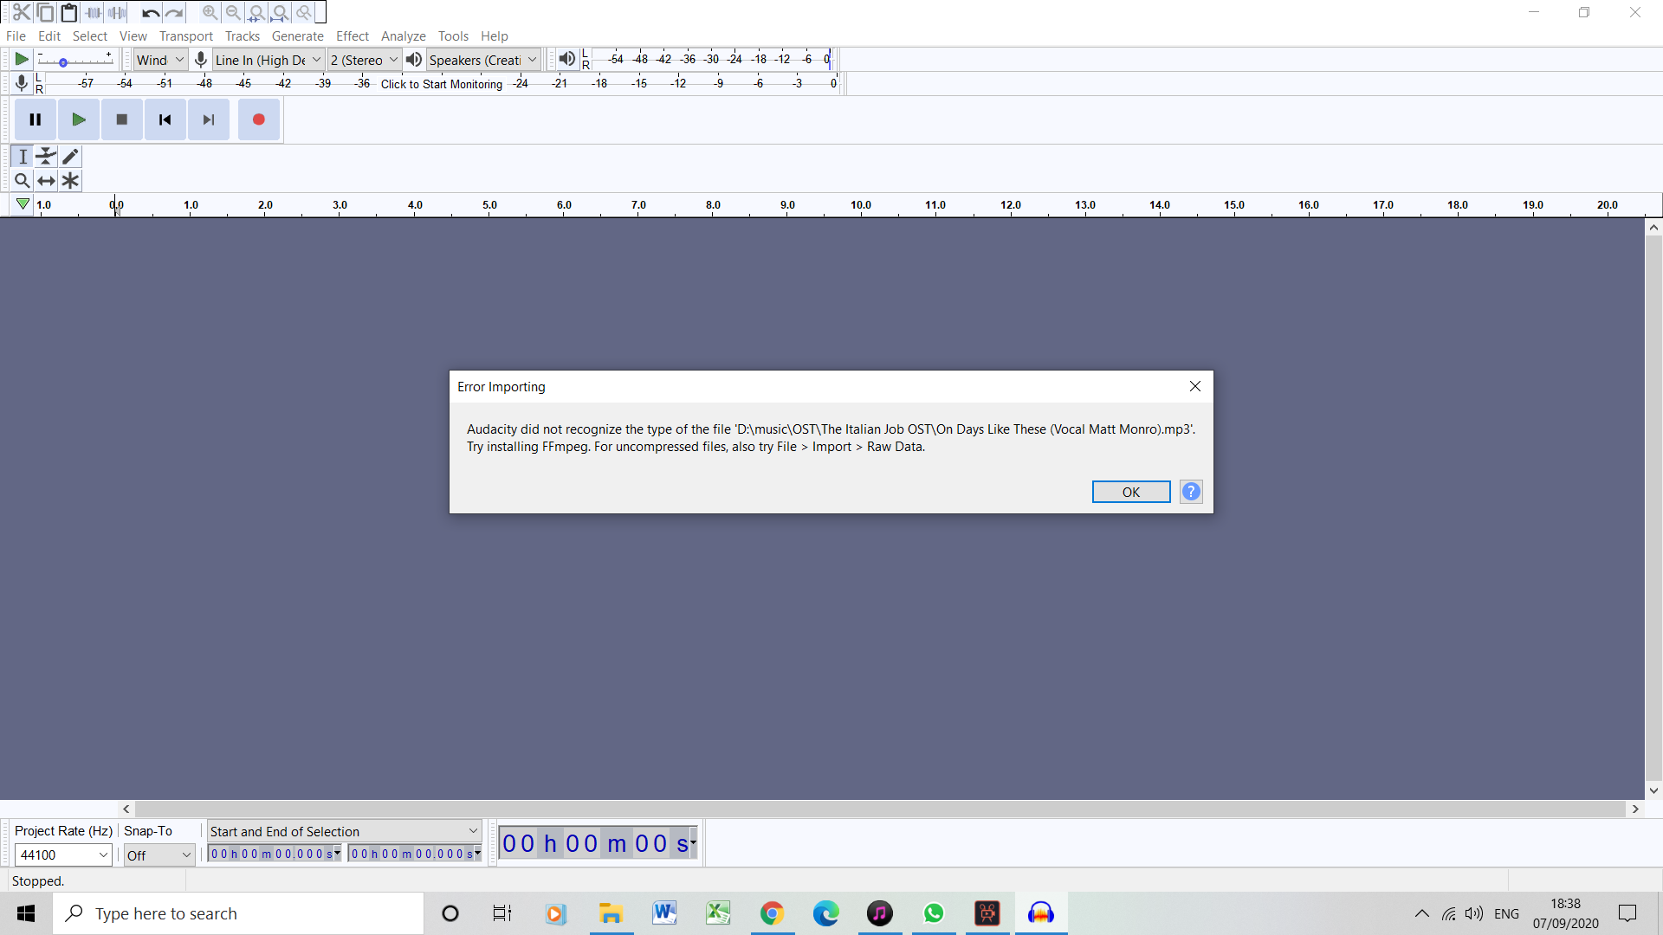Click the vertical scrollbar down arrow
The height and width of the screenshot is (935, 1663).
tap(1653, 790)
